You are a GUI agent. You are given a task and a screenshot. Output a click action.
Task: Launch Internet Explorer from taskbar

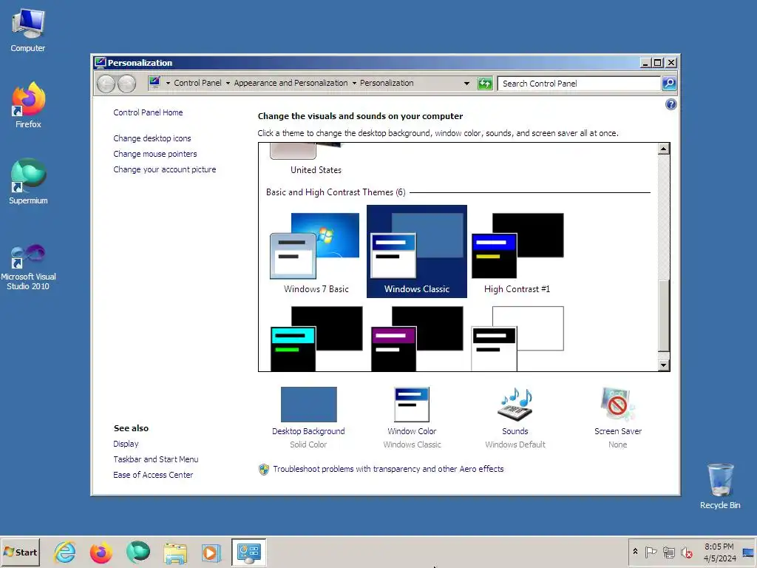[x=65, y=552]
